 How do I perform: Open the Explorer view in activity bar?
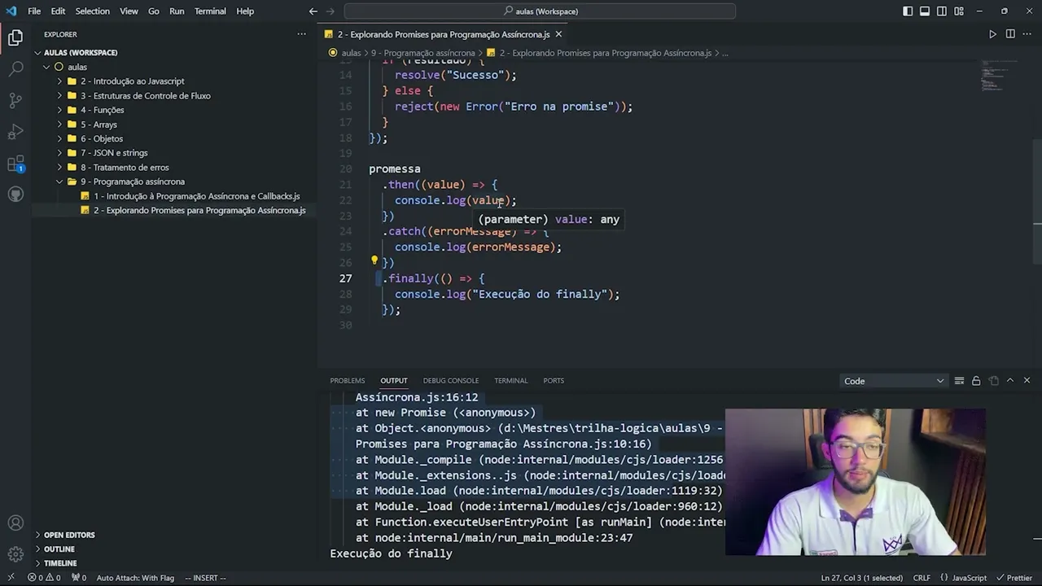[15, 37]
